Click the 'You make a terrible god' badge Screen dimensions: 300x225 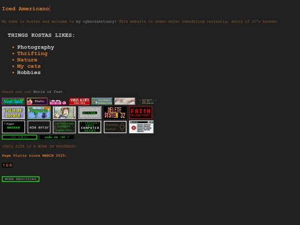point(102,102)
